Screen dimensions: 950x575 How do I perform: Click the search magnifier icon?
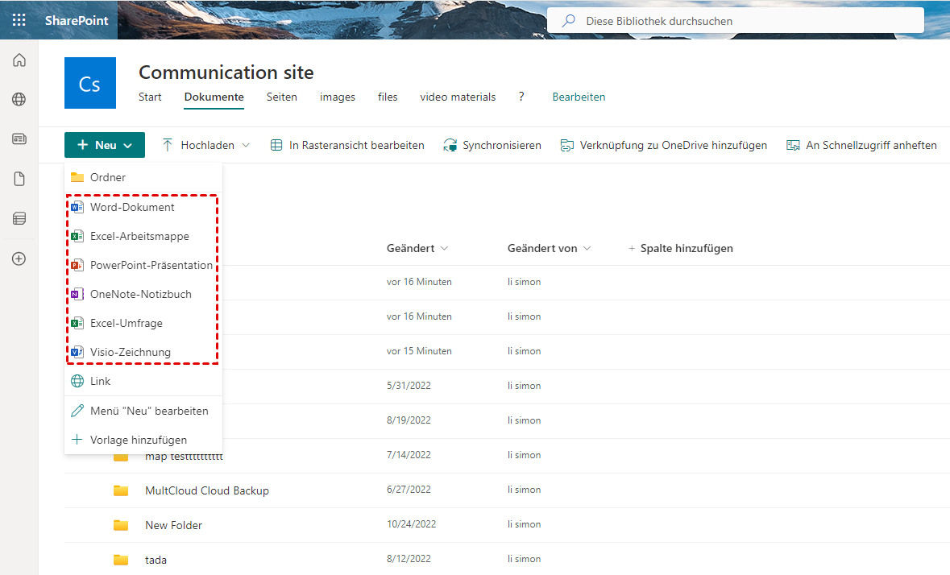pyautogui.click(x=568, y=21)
